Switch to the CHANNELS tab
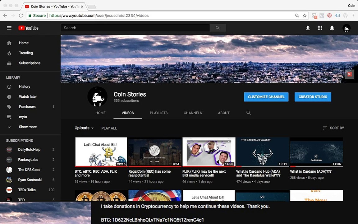This screenshot has height=224, width=358. (x=193, y=113)
